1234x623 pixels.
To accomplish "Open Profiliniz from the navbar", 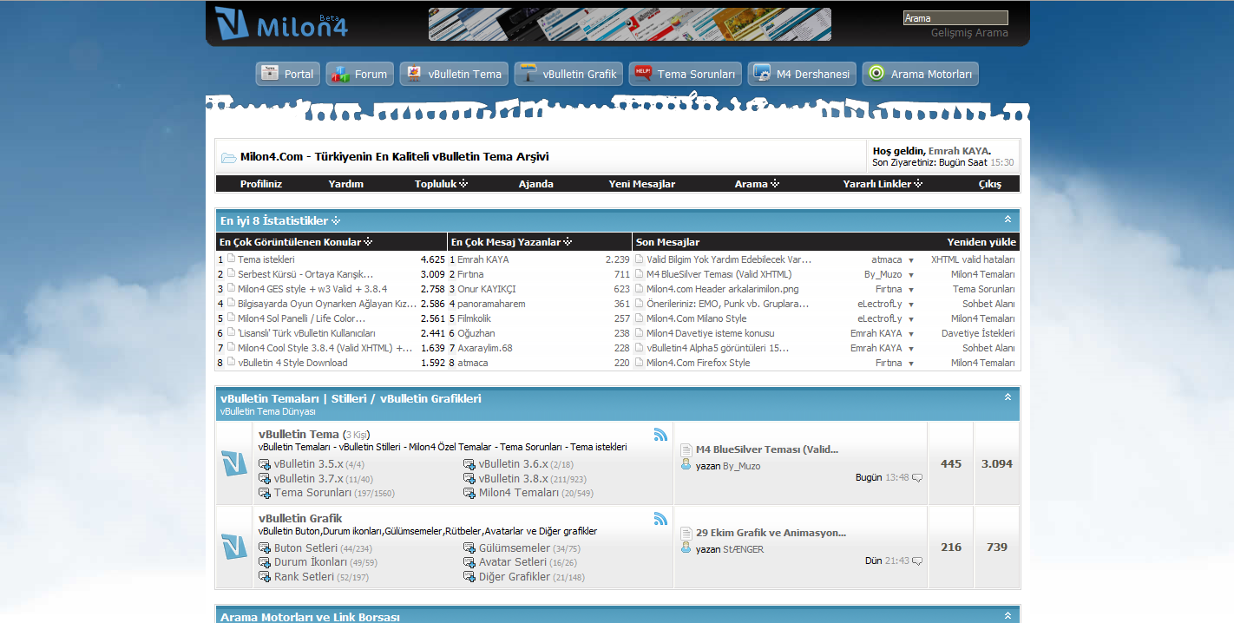I will 261,184.
